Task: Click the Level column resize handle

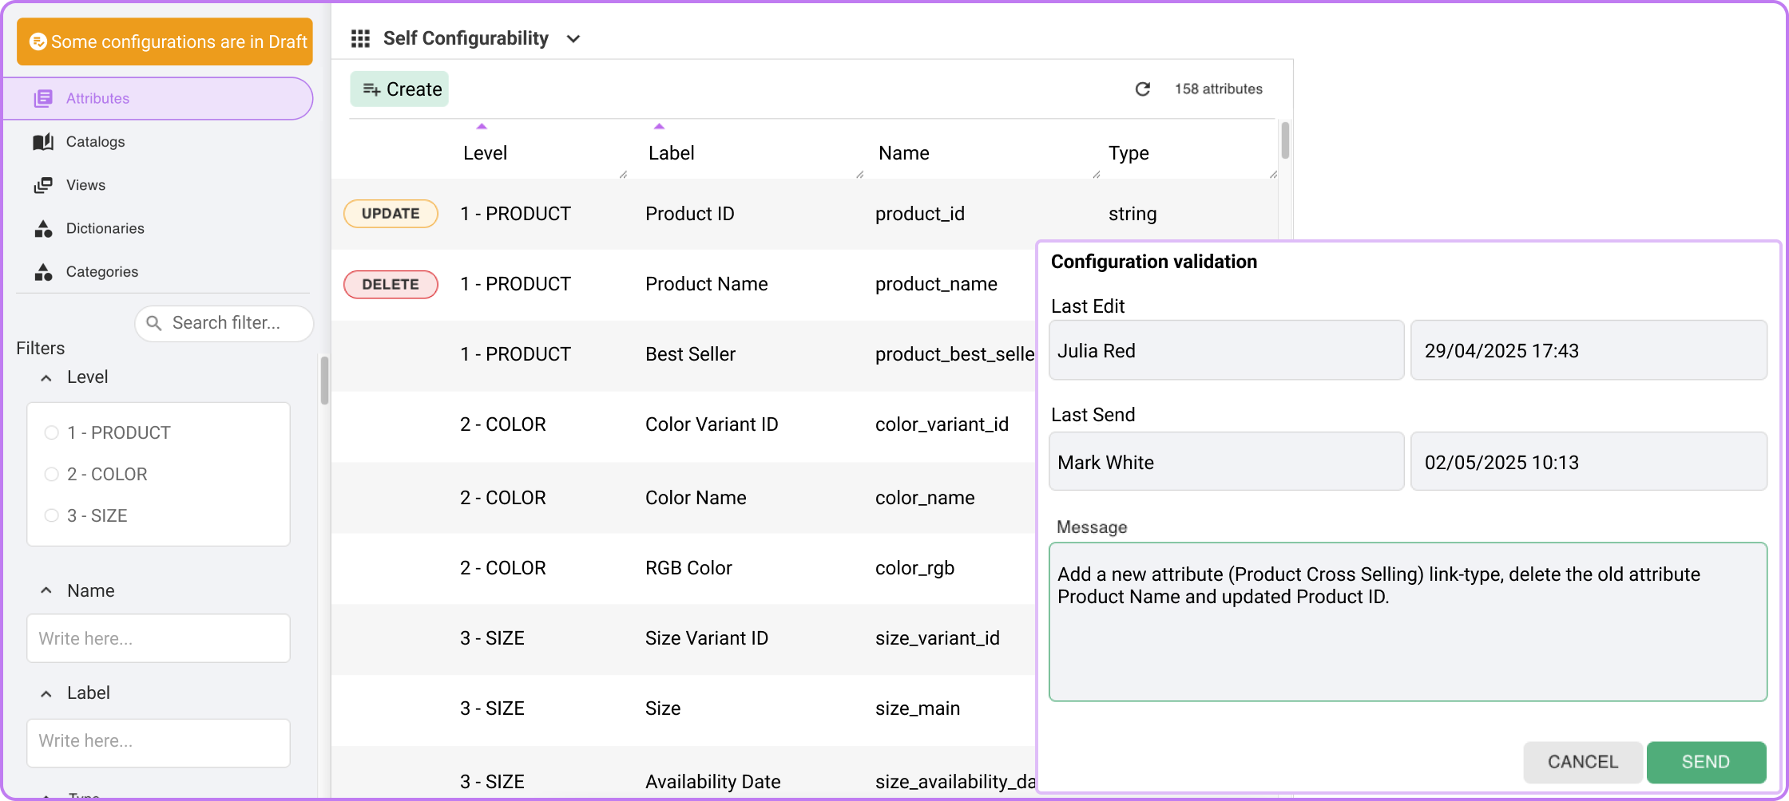Action: pos(623,174)
